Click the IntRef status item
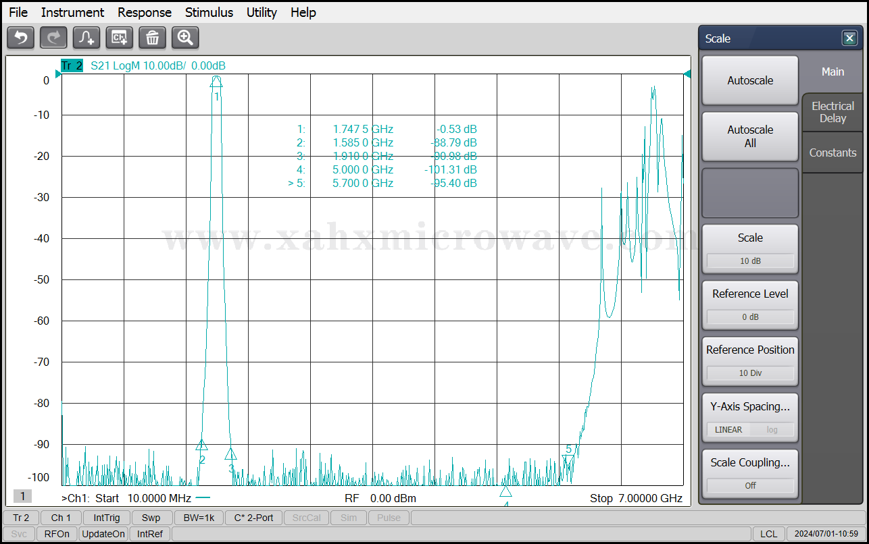This screenshot has height=544, width=869. tap(150, 534)
